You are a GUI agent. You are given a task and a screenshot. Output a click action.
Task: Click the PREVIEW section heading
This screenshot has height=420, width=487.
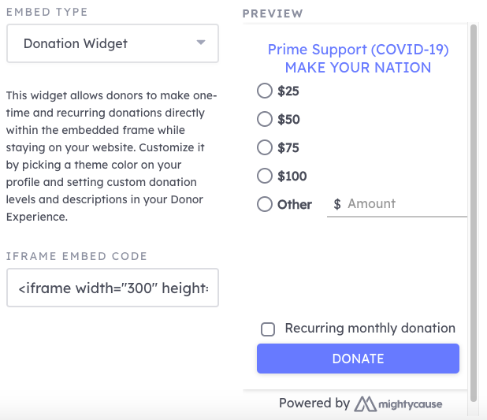273,13
